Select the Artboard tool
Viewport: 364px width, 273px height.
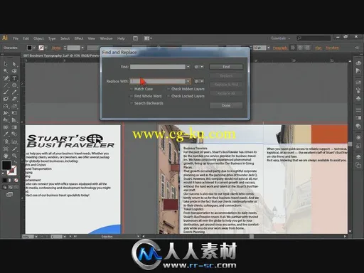(x=6, y=149)
